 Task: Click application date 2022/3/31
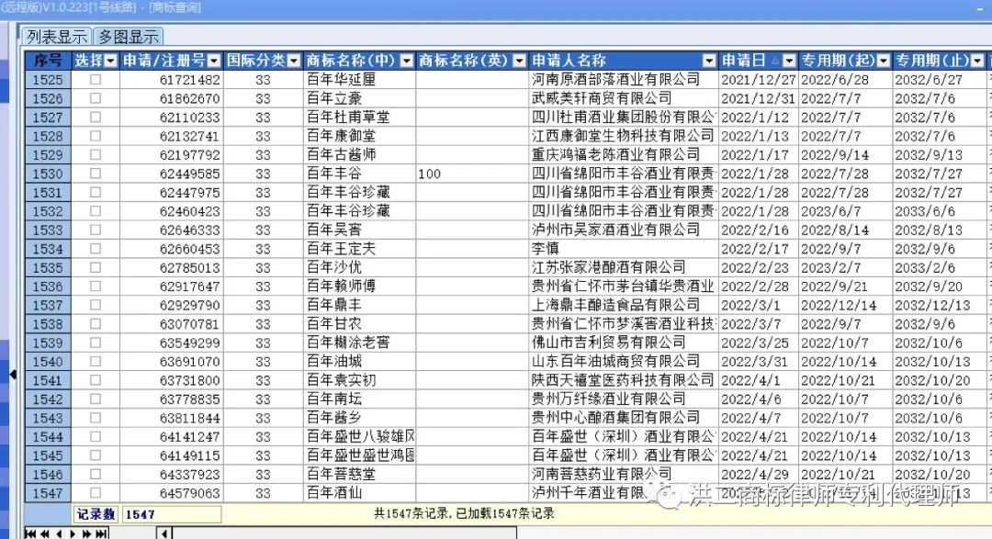pos(755,362)
